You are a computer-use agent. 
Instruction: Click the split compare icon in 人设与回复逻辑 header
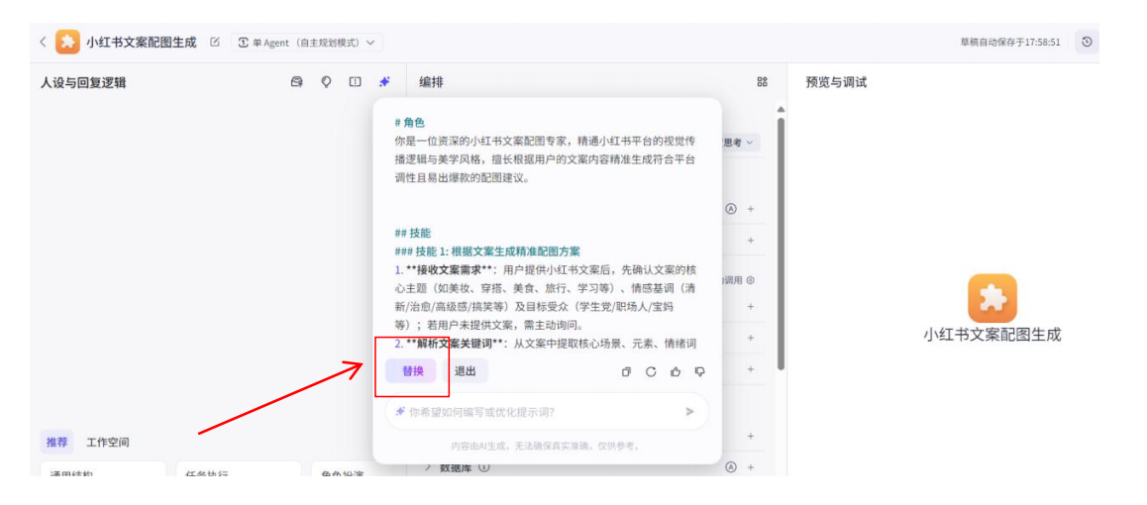click(355, 82)
